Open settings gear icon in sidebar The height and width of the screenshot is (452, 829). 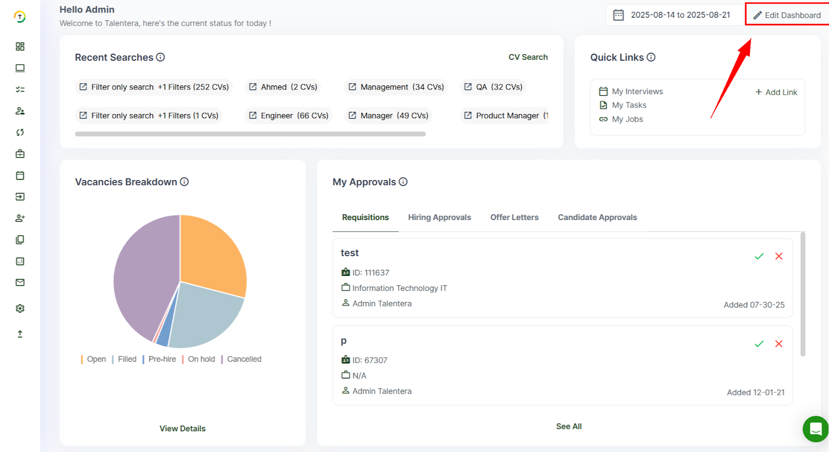coord(20,309)
